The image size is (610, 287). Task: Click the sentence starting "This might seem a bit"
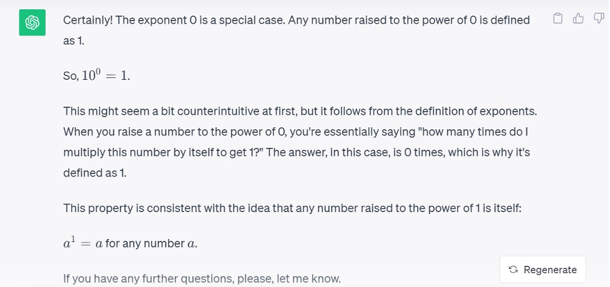300,111
